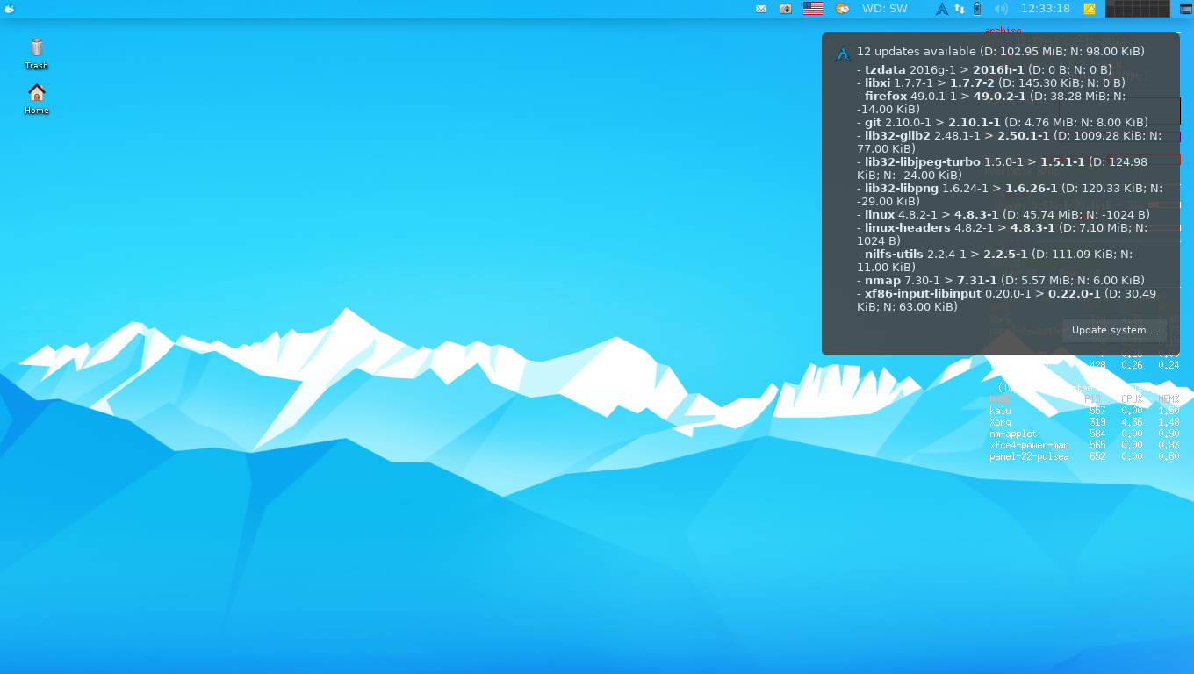Open the network connections applet
Screen dimensions: 1194x674
coord(960,9)
